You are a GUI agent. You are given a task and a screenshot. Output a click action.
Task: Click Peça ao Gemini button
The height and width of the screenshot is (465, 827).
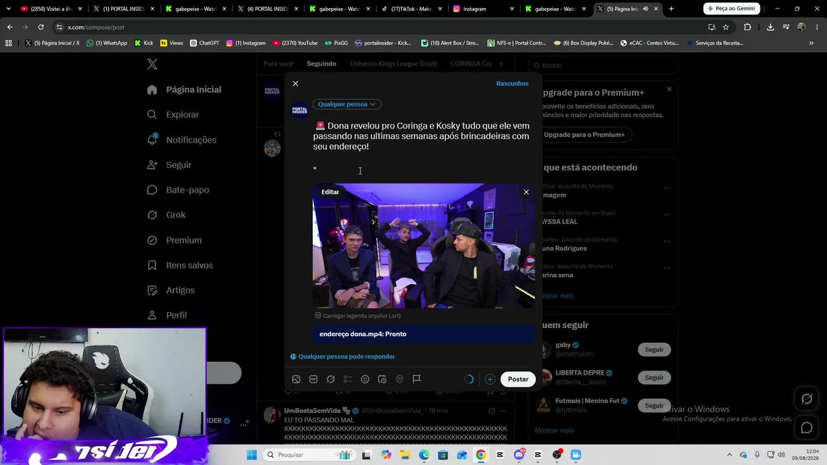click(x=731, y=9)
